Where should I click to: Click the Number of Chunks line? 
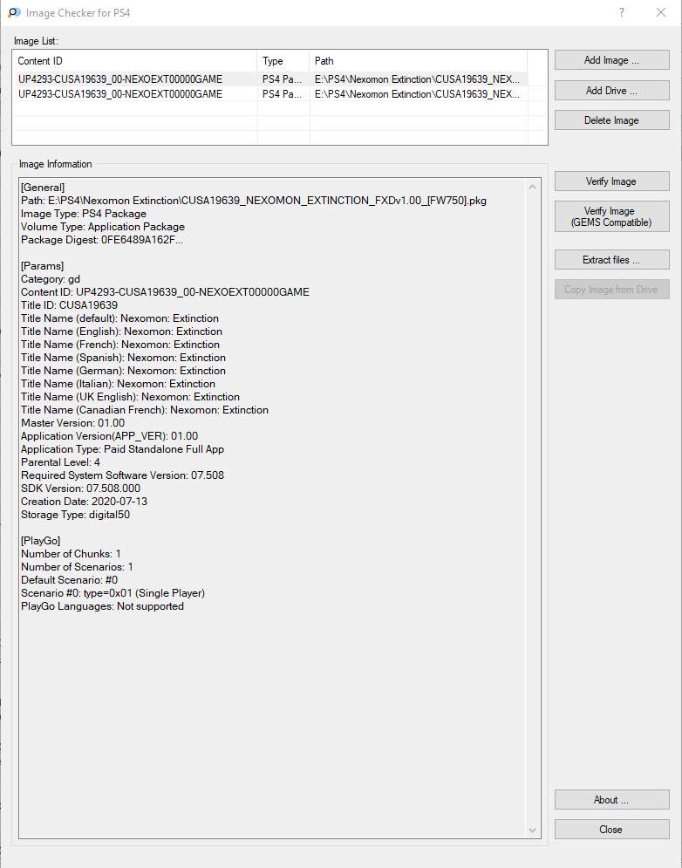pos(71,554)
